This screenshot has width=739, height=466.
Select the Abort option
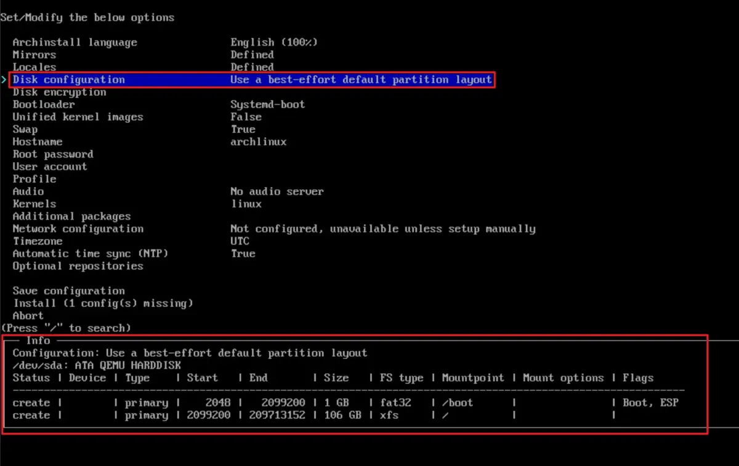point(28,315)
